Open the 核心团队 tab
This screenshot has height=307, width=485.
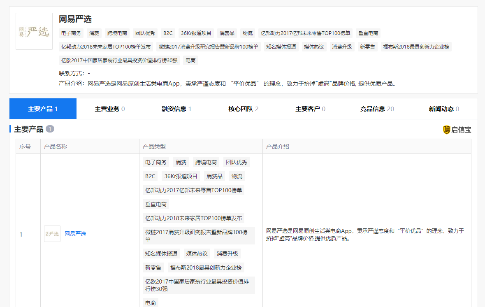[244, 109]
